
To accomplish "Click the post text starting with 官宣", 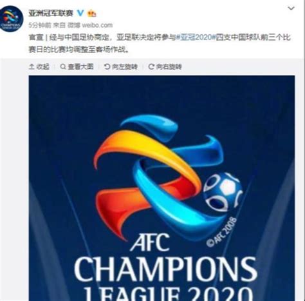I will click(160, 43).
